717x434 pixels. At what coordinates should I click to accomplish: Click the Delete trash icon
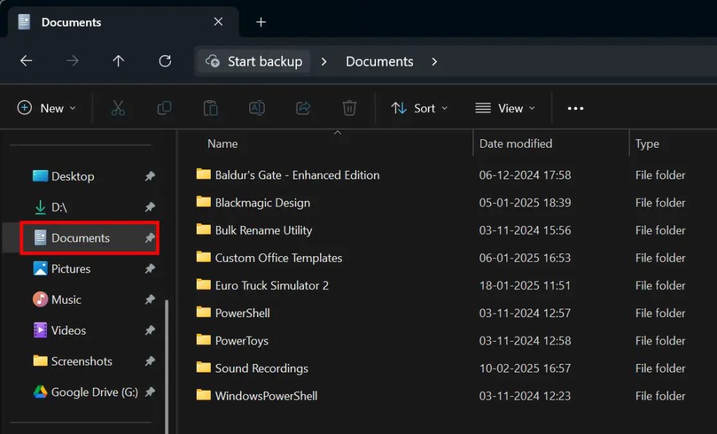[x=349, y=108]
